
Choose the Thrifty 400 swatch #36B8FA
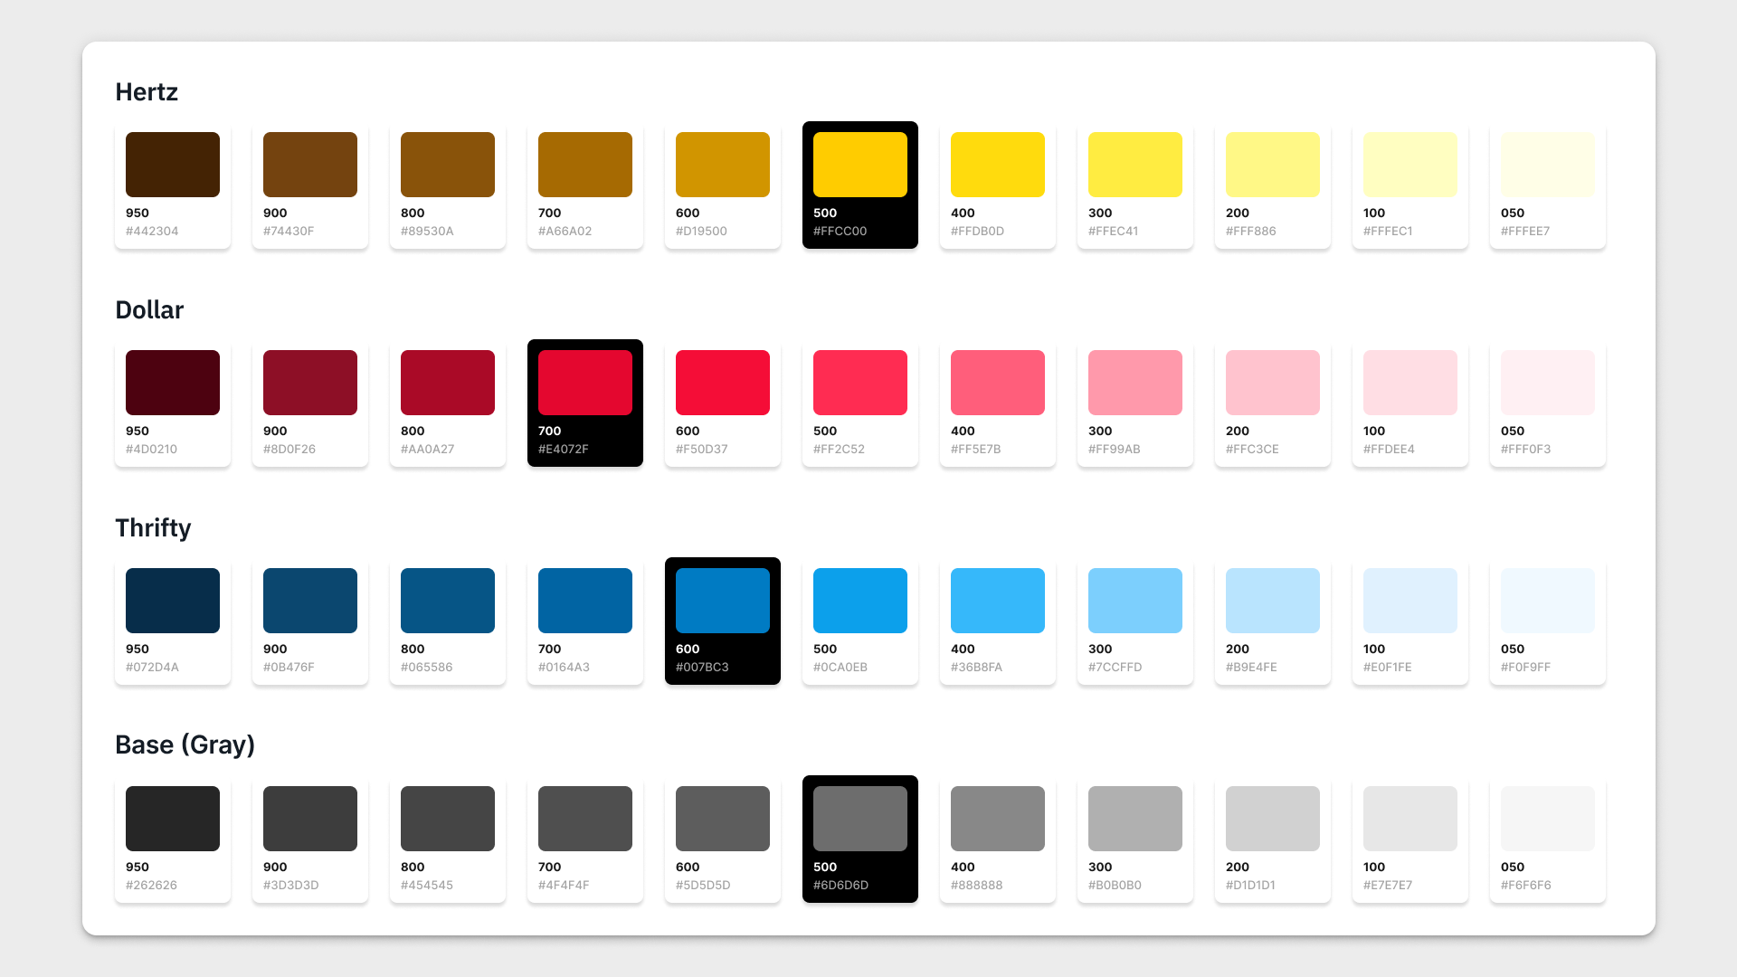[997, 601]
